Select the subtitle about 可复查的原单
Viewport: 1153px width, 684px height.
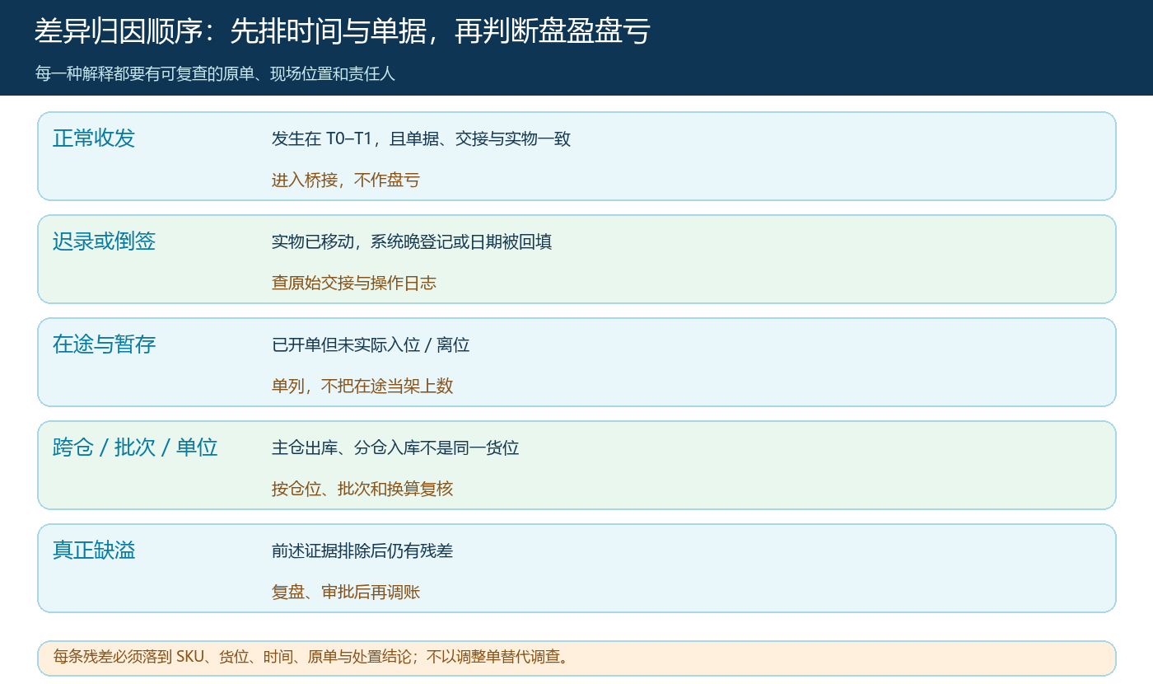click(215, 73)
